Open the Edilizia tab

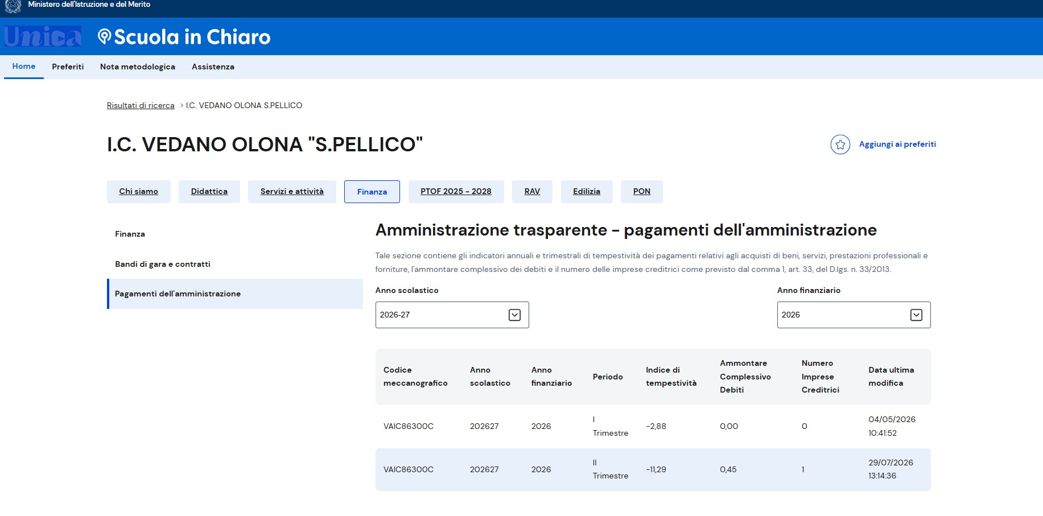pyautogui.click(x=587, y=192)
